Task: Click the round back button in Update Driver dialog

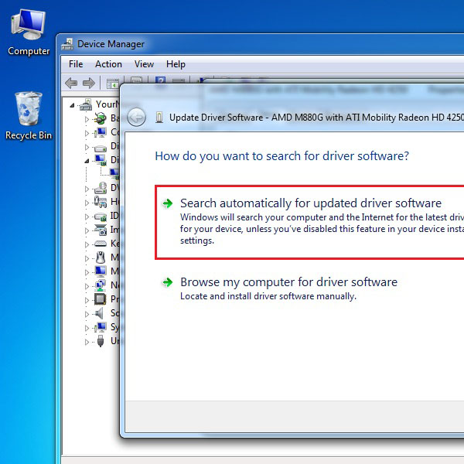Action: click(136, 118)
